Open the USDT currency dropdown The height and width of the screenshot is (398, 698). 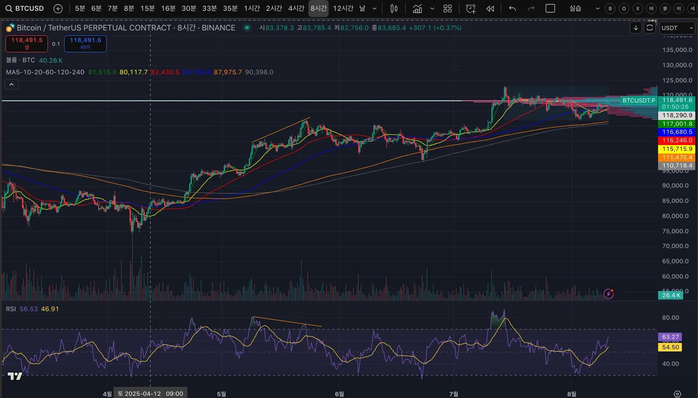[677, 28]
